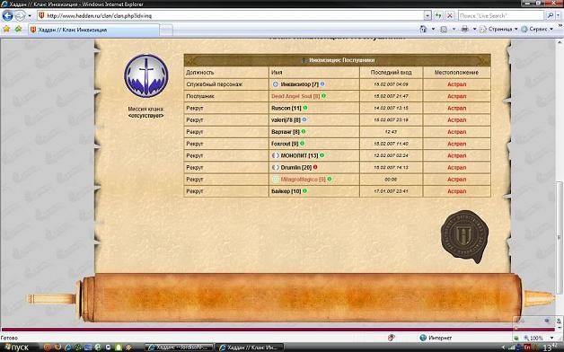Image resolution: width=564 pixels, height=352 pixels.
Task: Click the Home icon in the command bar
Action: [423, 29]
